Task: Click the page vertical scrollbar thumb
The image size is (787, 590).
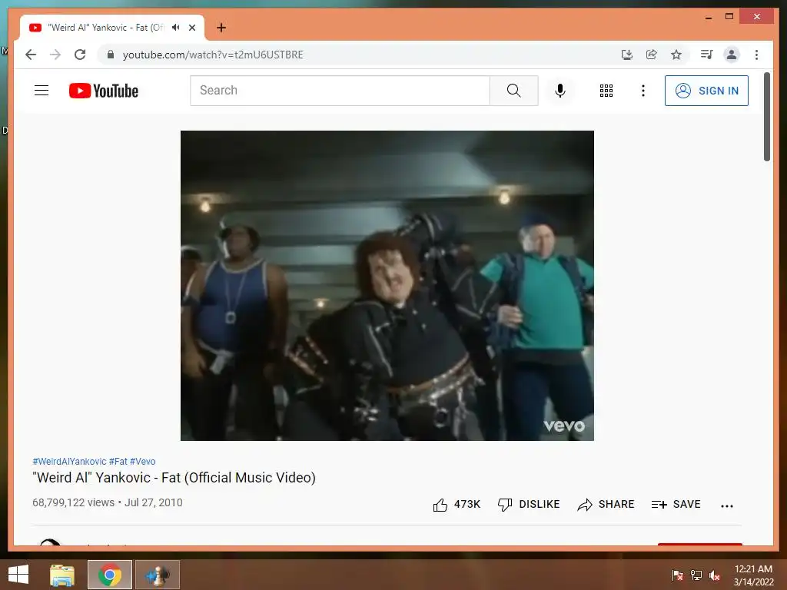Action: (767, 117)
